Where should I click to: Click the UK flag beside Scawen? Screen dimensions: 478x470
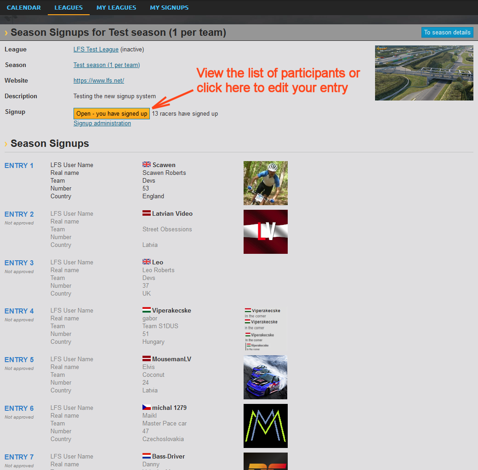147,164
